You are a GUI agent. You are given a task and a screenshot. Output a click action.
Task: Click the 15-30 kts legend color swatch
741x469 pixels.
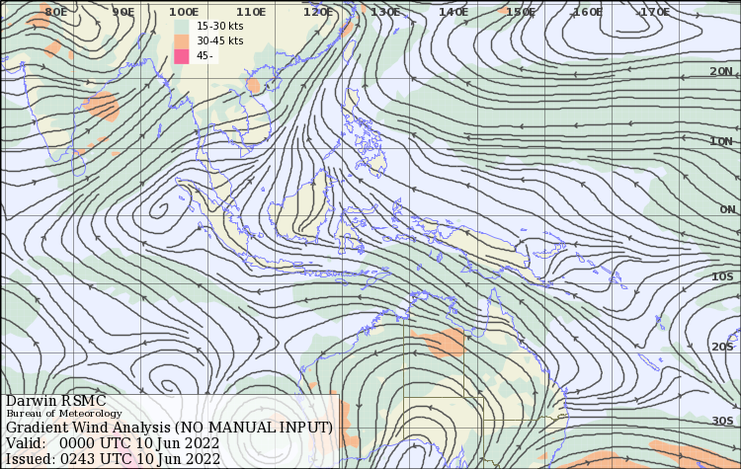(x=181, y=25)
